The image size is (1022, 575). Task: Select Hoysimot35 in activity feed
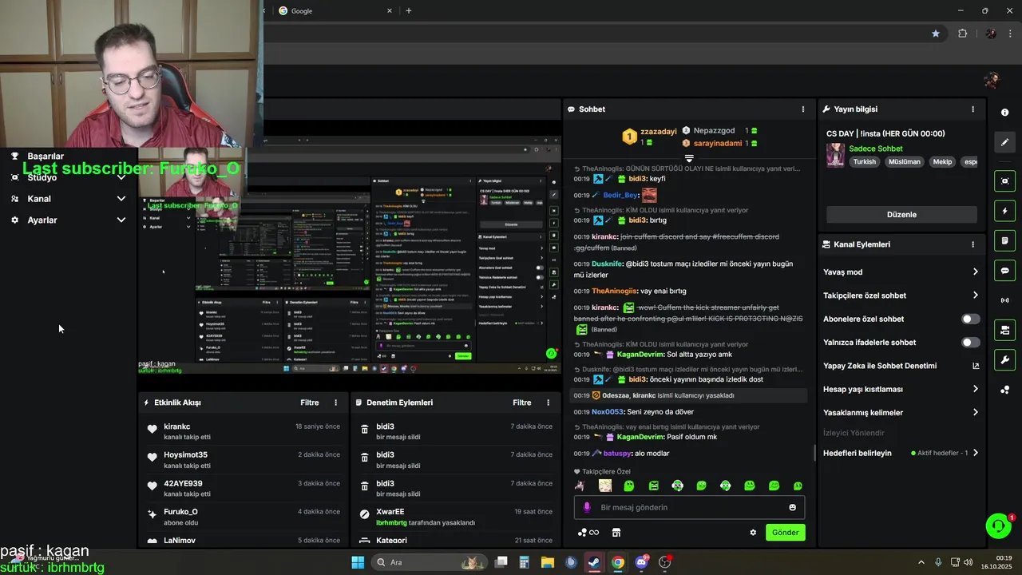pos(243,459)
